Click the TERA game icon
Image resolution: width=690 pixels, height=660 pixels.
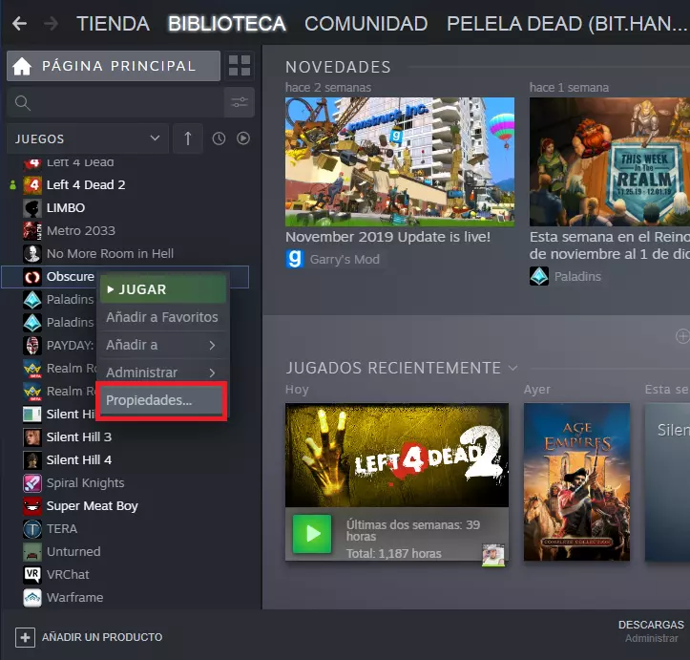(32, 529)
